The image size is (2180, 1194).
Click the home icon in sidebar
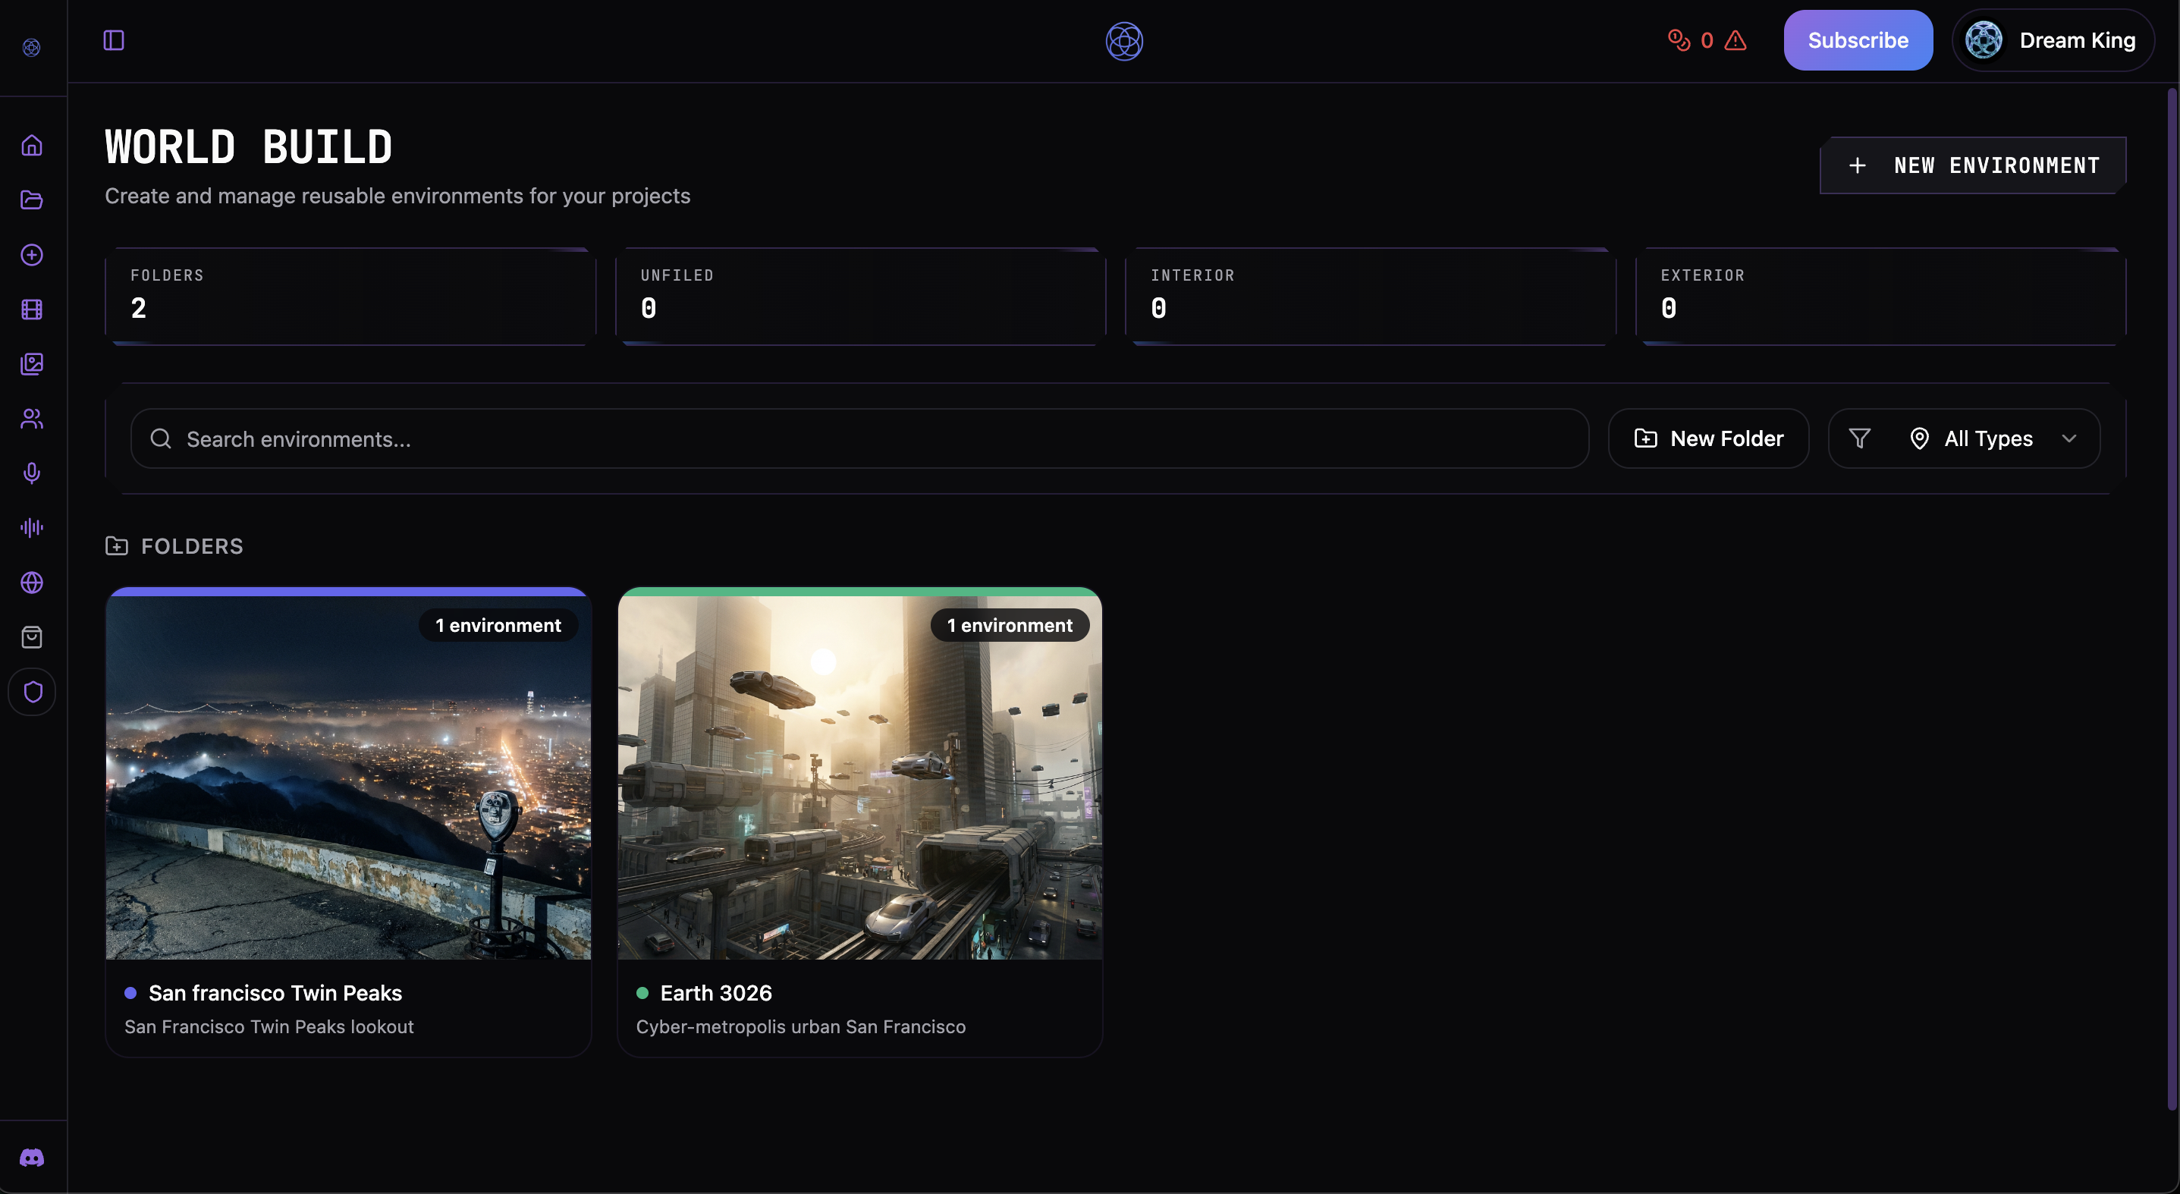click(32, 146)
